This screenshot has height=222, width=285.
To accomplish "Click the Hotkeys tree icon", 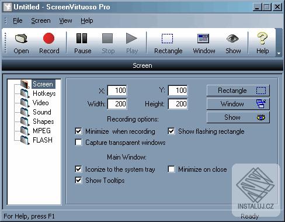I will pyautogui.click(x=25, y=93).
